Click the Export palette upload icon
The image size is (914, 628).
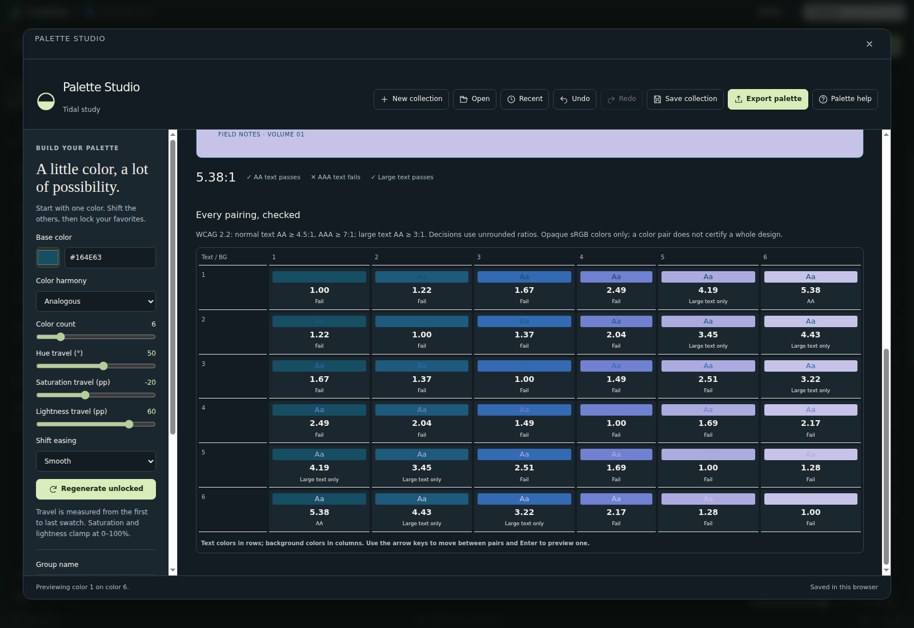tap(739, 99)
